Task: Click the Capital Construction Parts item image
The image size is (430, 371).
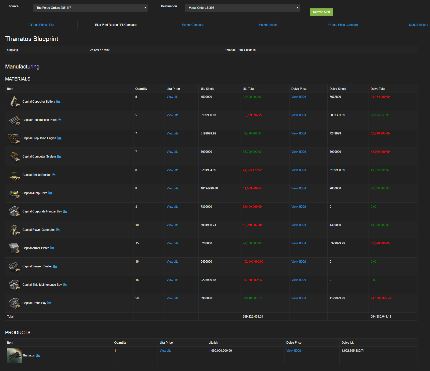Action: point(15,120)
